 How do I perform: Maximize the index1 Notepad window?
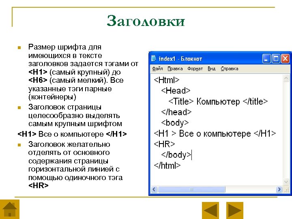pyautogui.click(x=276, y=59)
